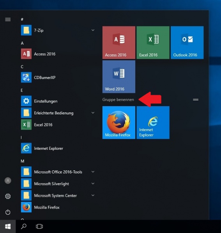This screenshot has width=221, height=233.
Task: Click Microsoft Office 2016-Tools folder icon
Action: [x=26, y=172]
